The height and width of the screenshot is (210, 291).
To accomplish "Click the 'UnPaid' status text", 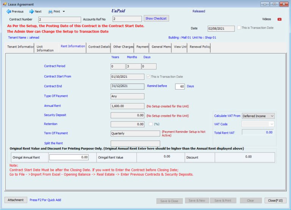I will tap(118, 11).
